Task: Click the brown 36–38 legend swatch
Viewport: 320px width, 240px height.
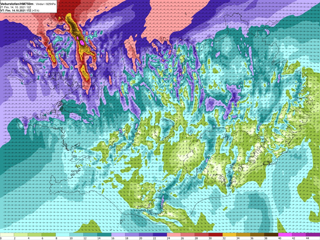Action: [257, 235]
